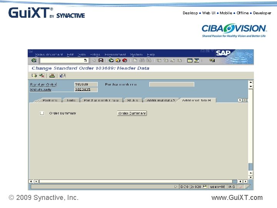Click the Purchase order no. input field
The height and width of the screenshot is (208, 277).
tap(172, 84)
